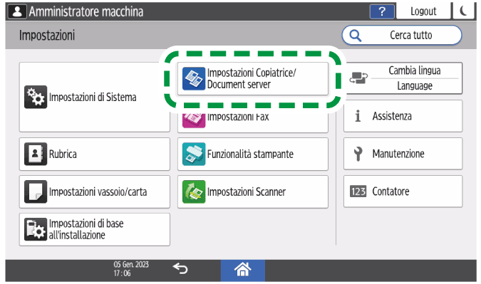Click the 123 counter icon
481x284 pixels.
(358, 191)
